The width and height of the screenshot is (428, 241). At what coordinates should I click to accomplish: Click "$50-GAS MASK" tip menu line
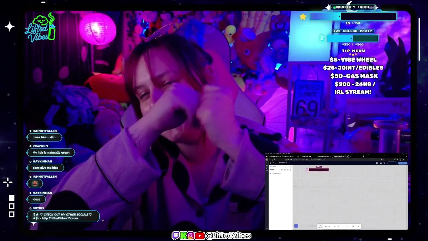pyautogui.click(x=354, y=76)
